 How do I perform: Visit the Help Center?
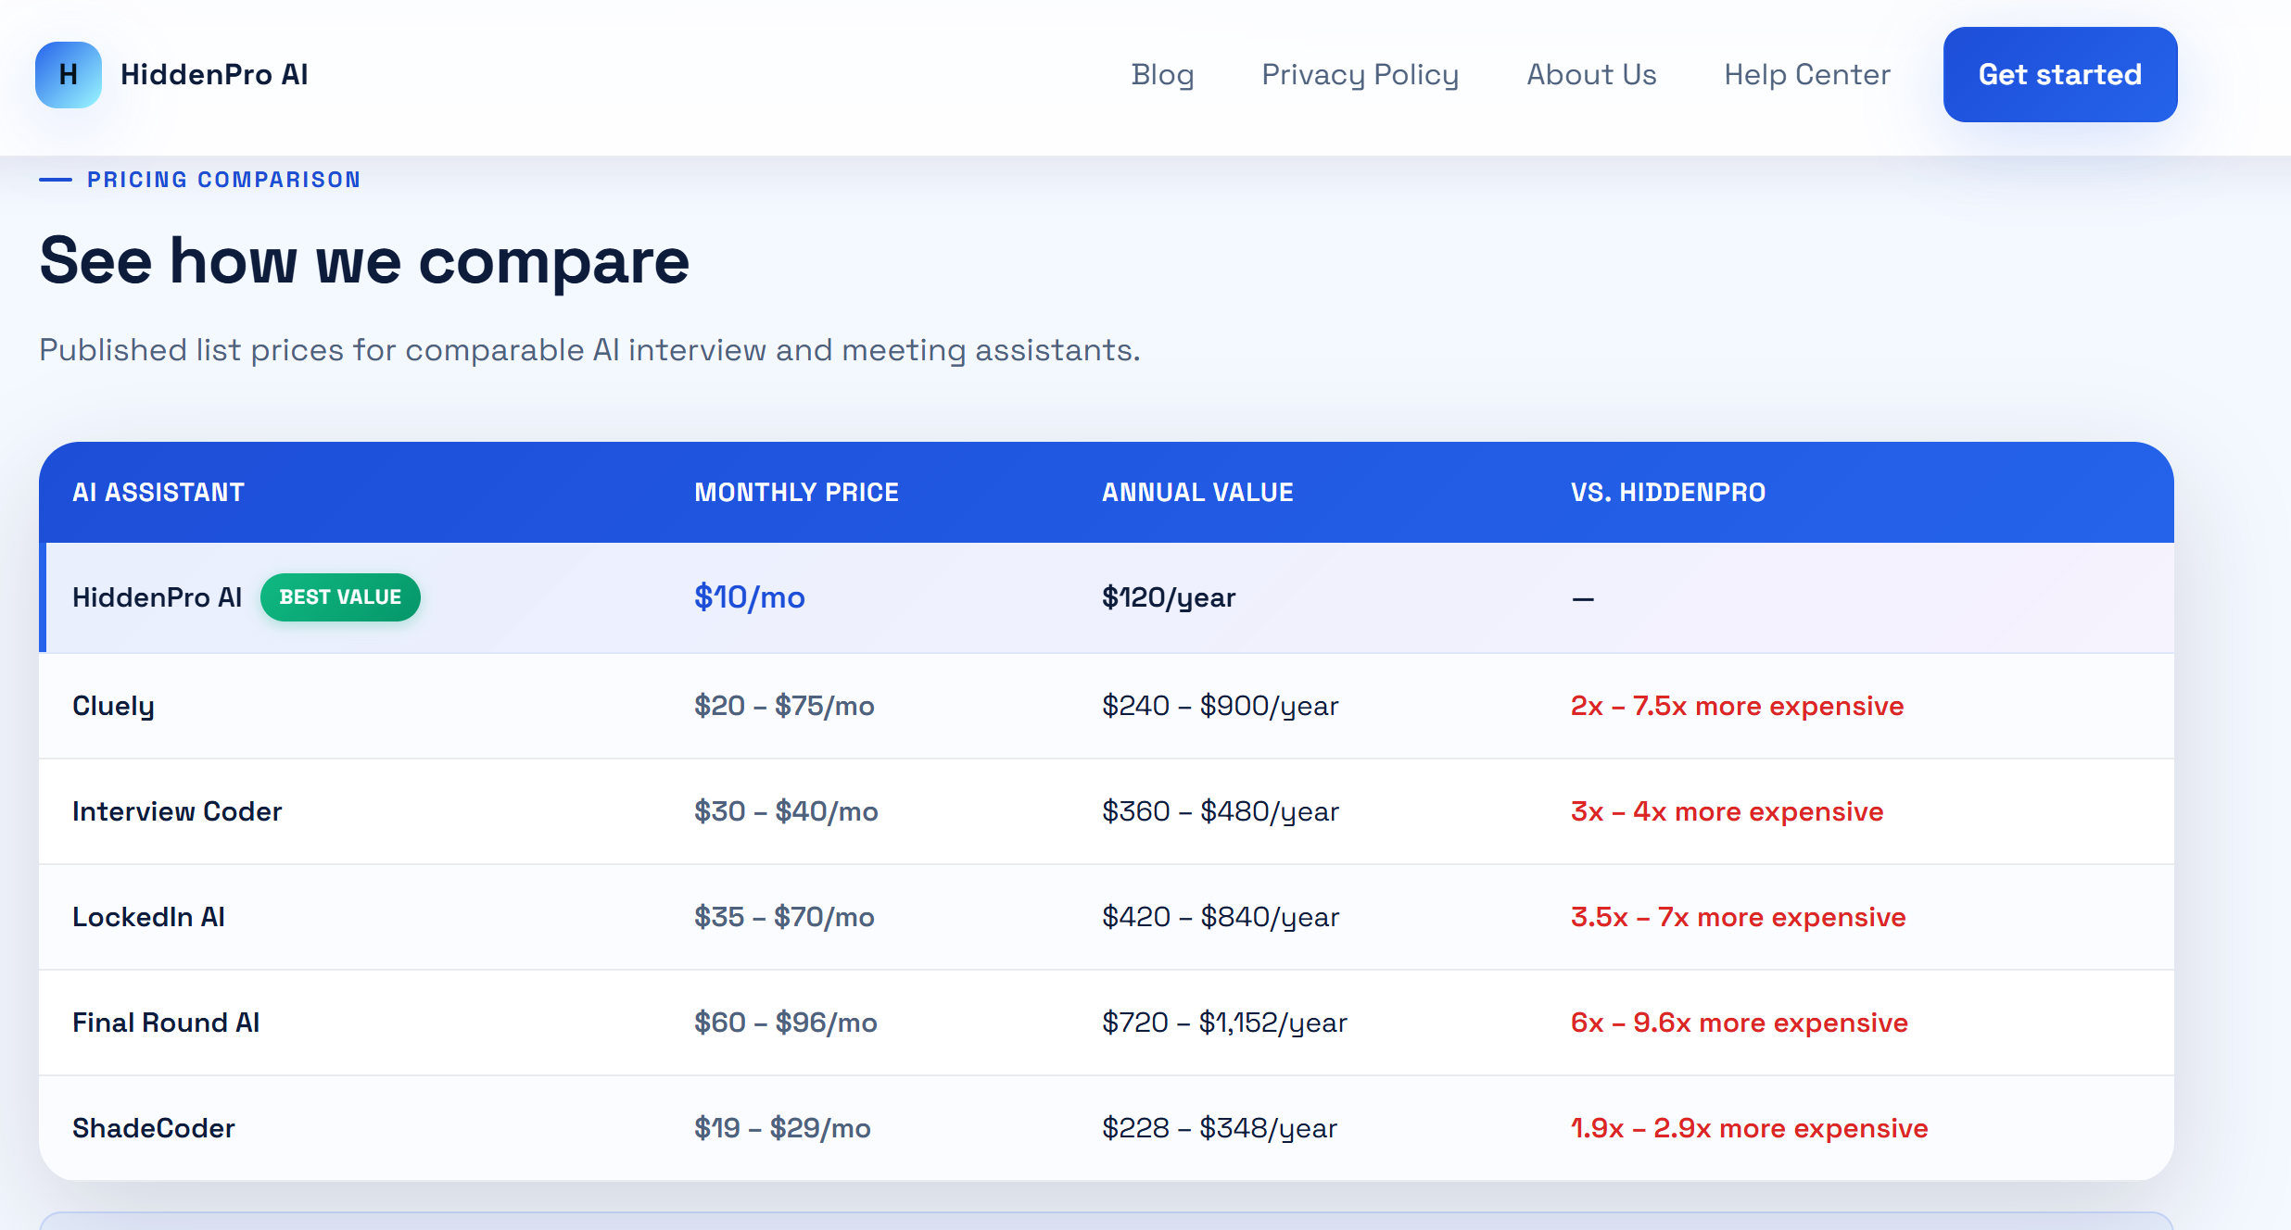tap(1807, 75)
